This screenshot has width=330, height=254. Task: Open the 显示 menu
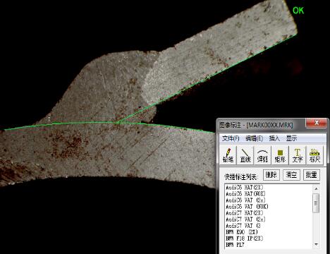(x=291, y=138)
